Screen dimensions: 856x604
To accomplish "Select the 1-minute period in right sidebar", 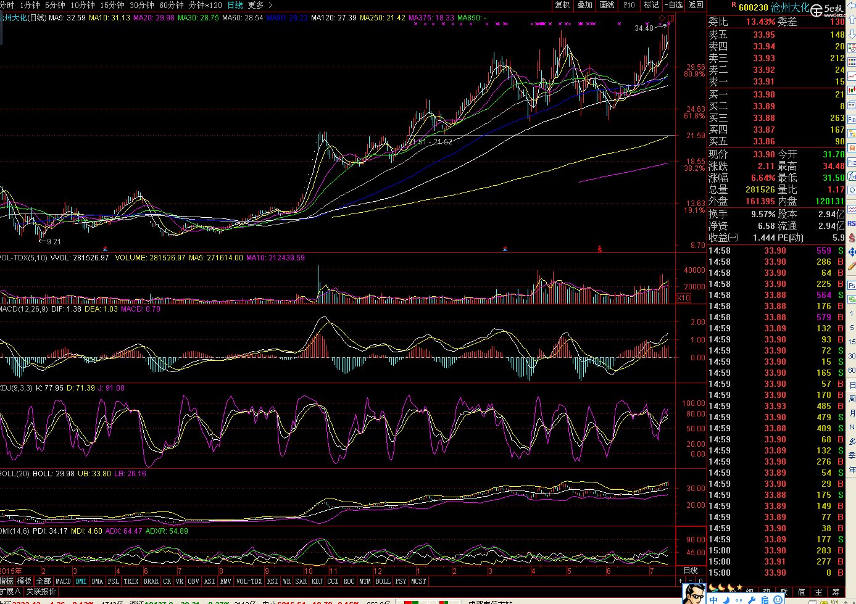I will 852,313.
